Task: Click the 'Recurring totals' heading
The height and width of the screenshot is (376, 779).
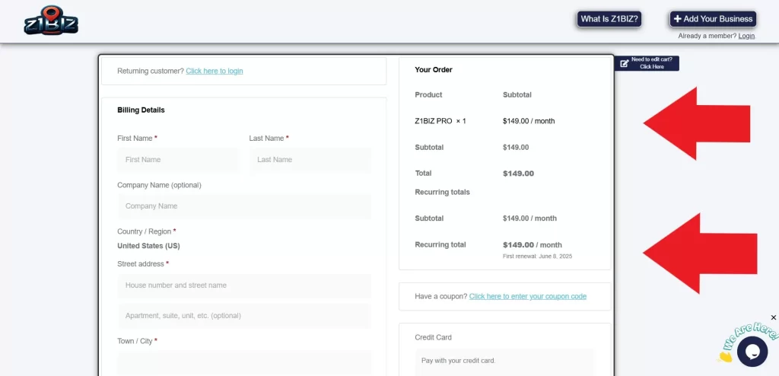Action: (442, 192)
